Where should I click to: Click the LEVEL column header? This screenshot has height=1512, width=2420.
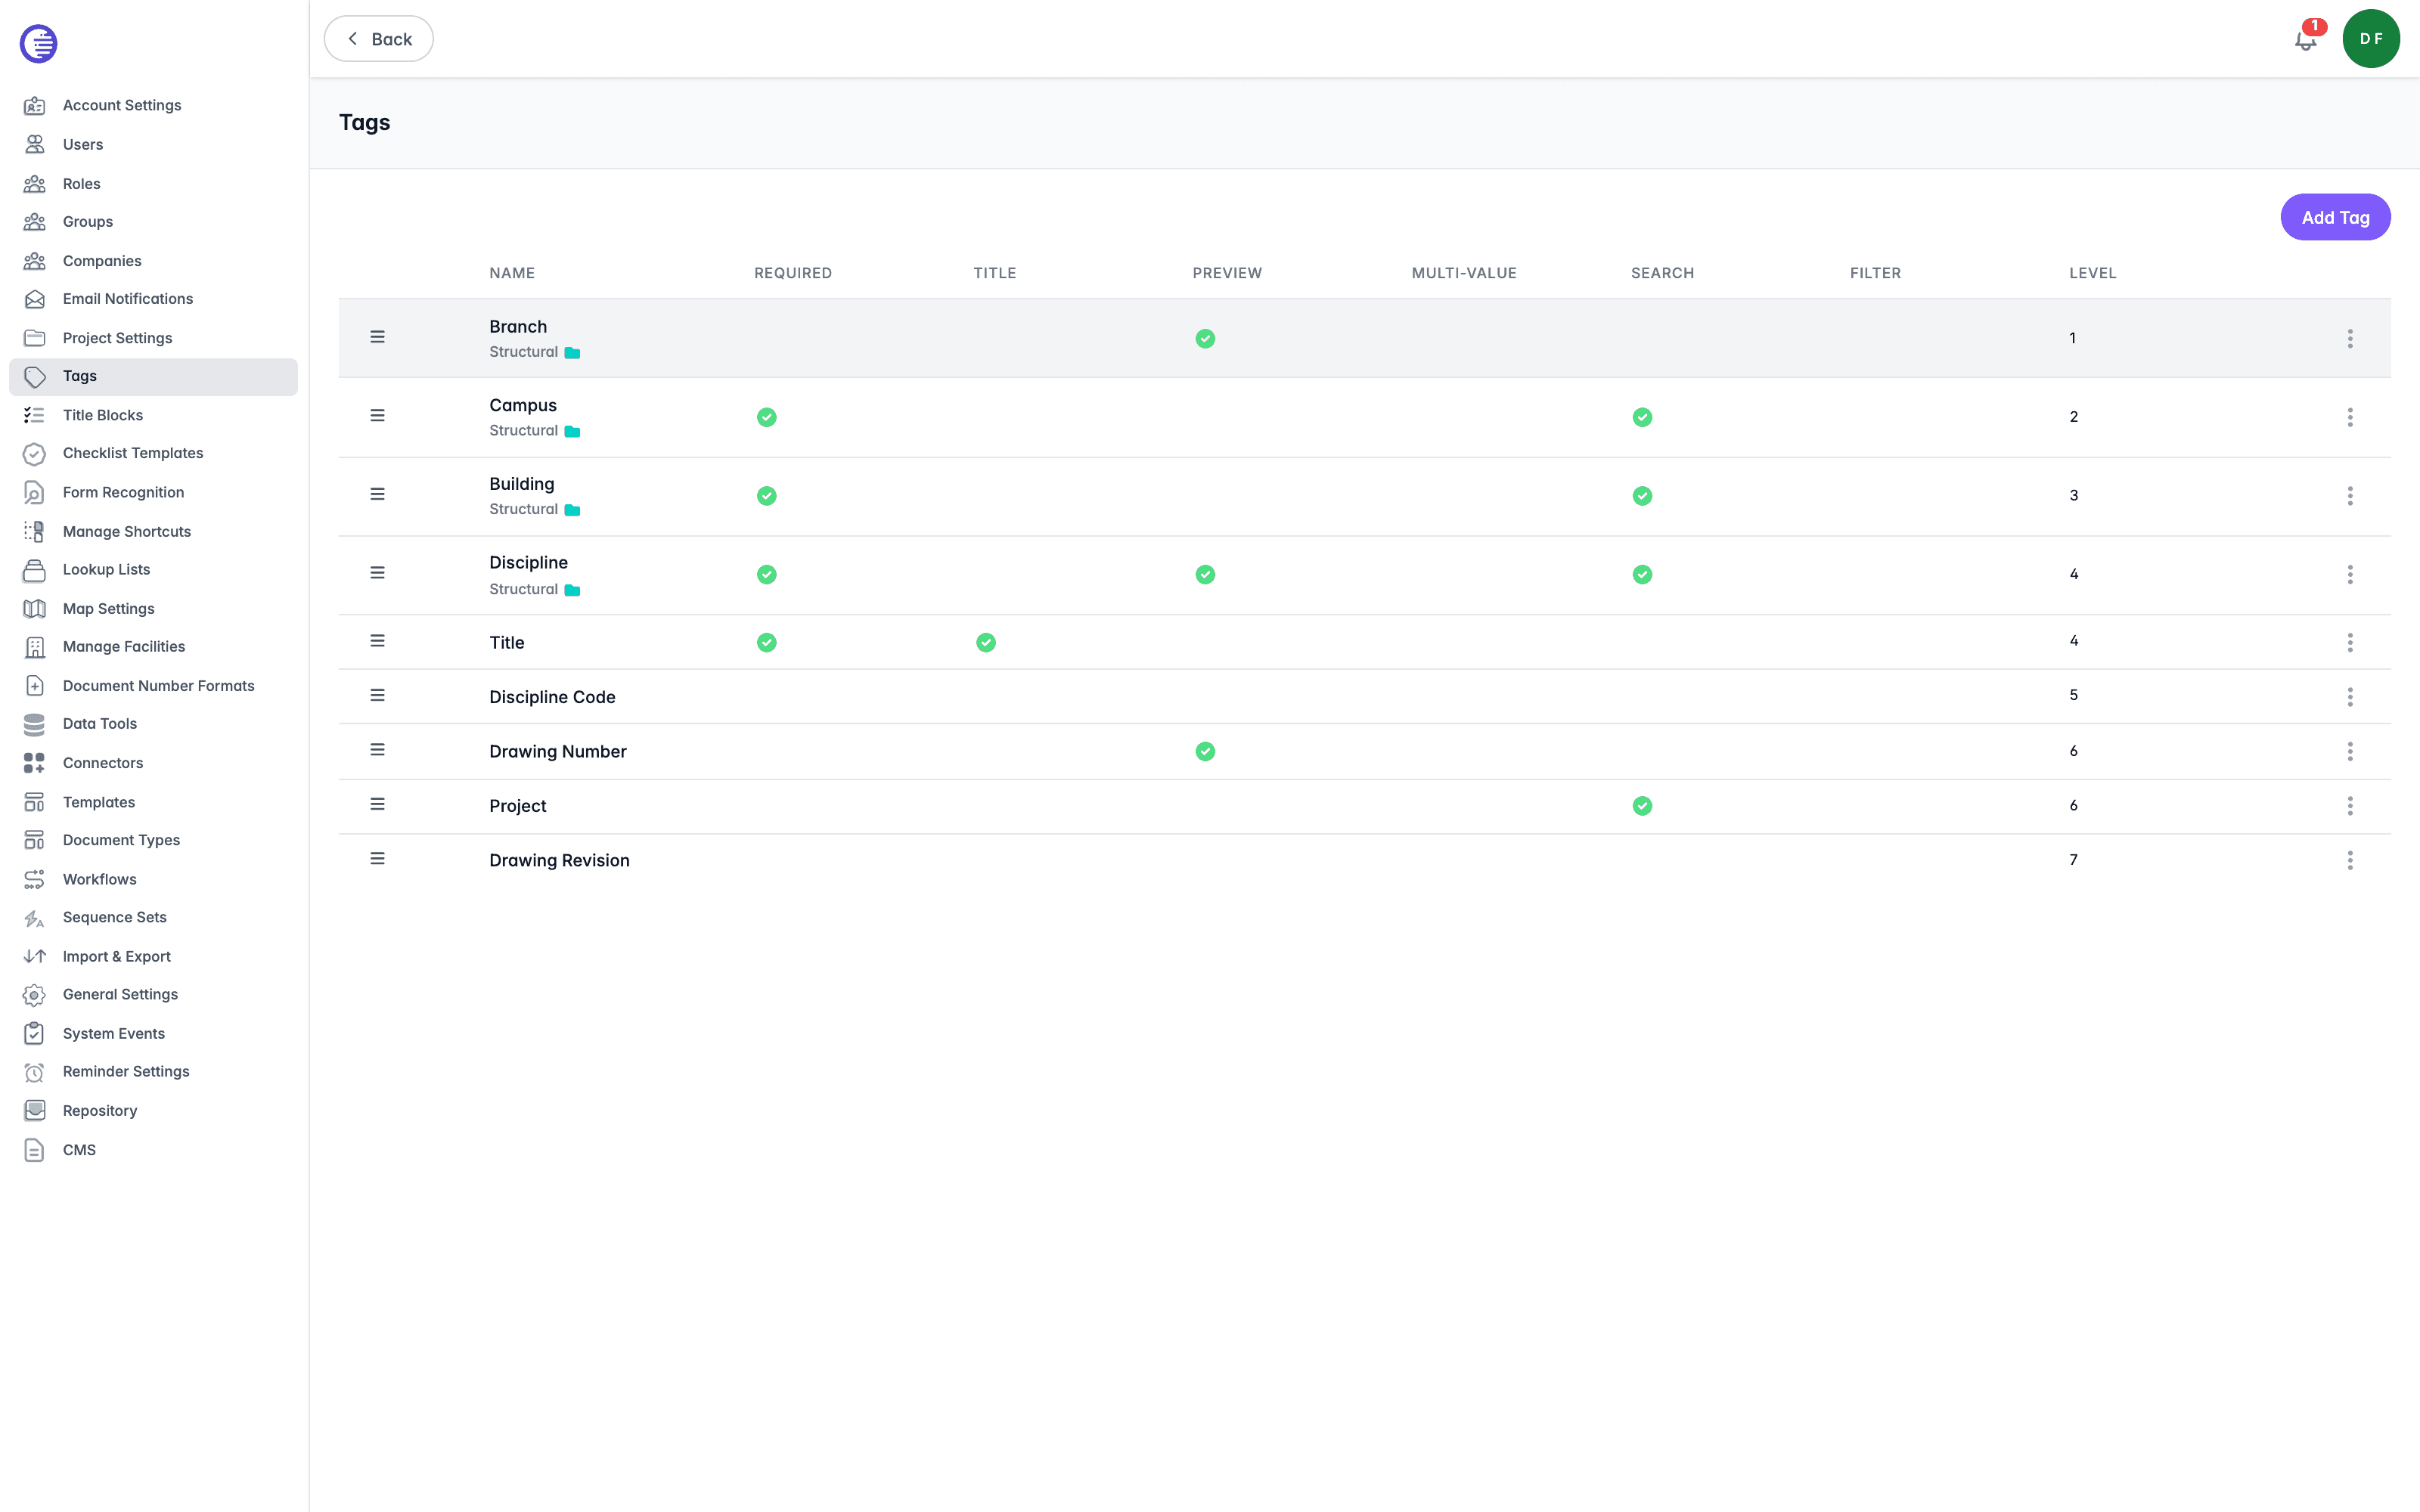coord(2092,273)
